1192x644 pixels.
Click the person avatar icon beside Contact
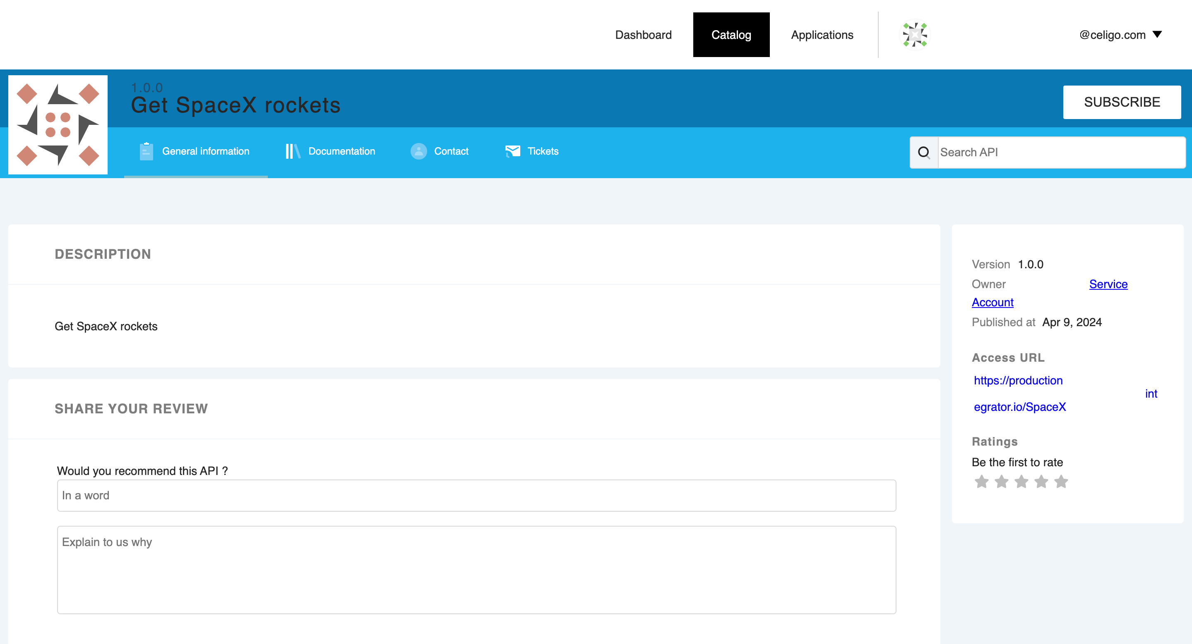pyautogui.click(x=418, y=151)
